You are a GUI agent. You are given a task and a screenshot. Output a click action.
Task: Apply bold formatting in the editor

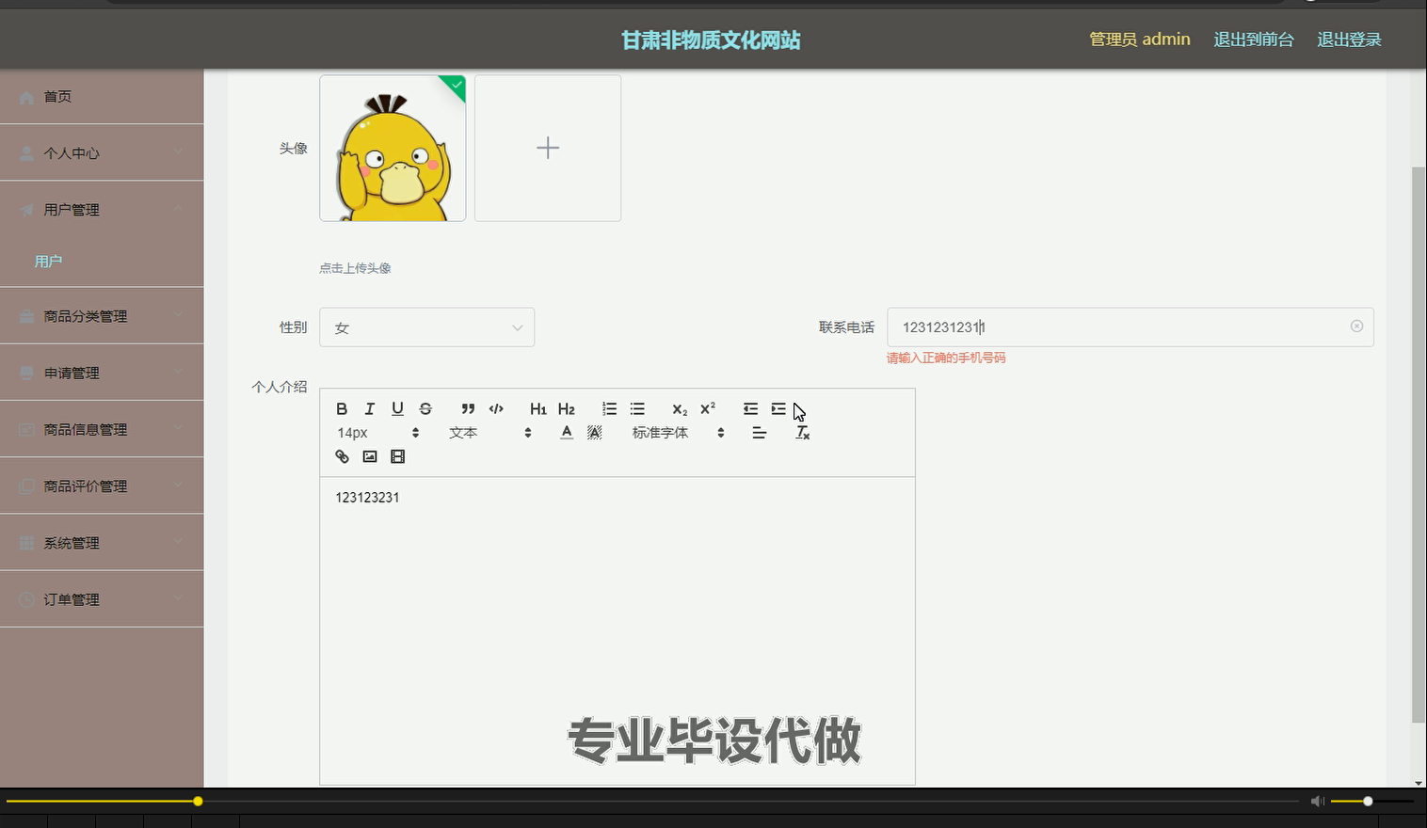[342, 408]
